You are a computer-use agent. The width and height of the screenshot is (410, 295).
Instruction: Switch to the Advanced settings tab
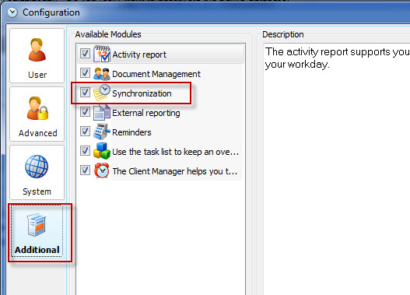tap(37, 114)
